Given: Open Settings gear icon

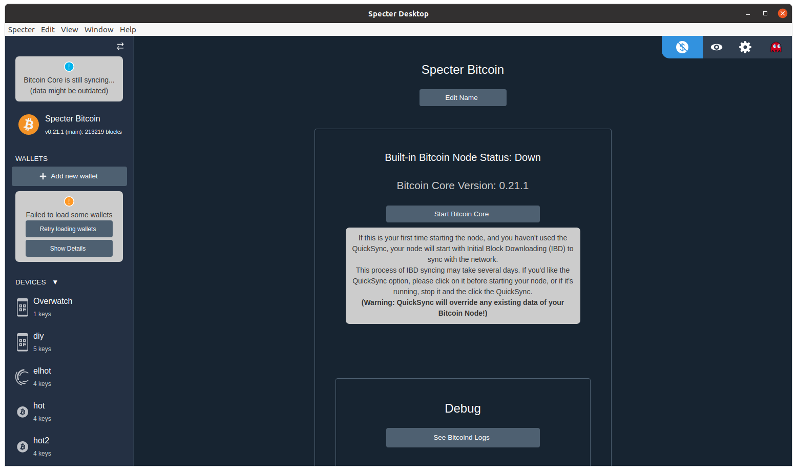Looking at the screenshot, I should tap(745, 47).
